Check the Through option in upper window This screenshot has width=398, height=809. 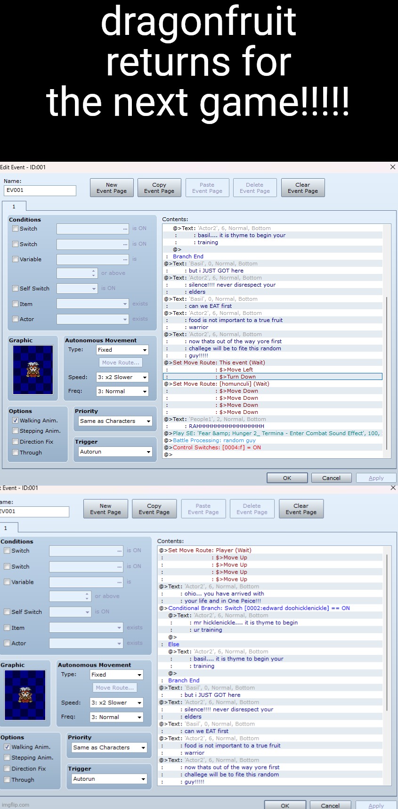pos(16,453)
